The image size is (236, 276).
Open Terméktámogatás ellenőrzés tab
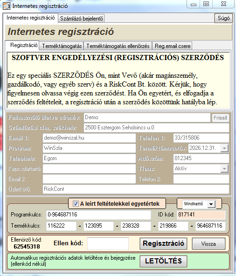118,46
